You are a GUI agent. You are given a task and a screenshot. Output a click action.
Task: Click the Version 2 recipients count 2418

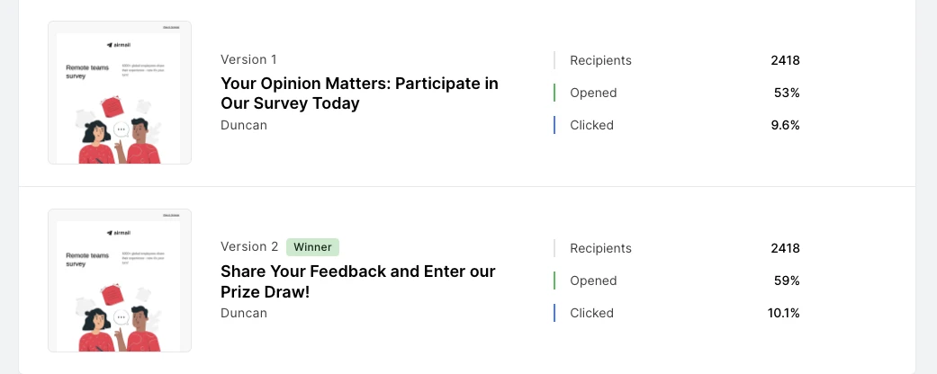[x=785, y=248]
